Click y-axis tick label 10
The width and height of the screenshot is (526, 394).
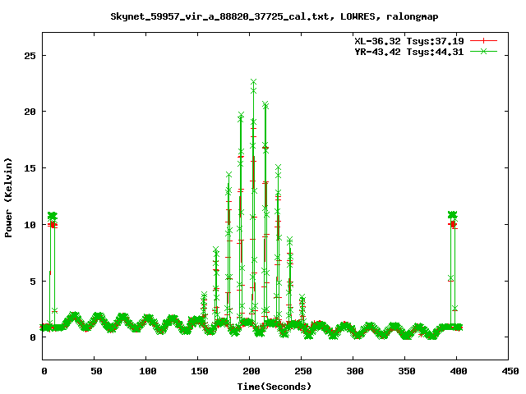coord(30,224)
